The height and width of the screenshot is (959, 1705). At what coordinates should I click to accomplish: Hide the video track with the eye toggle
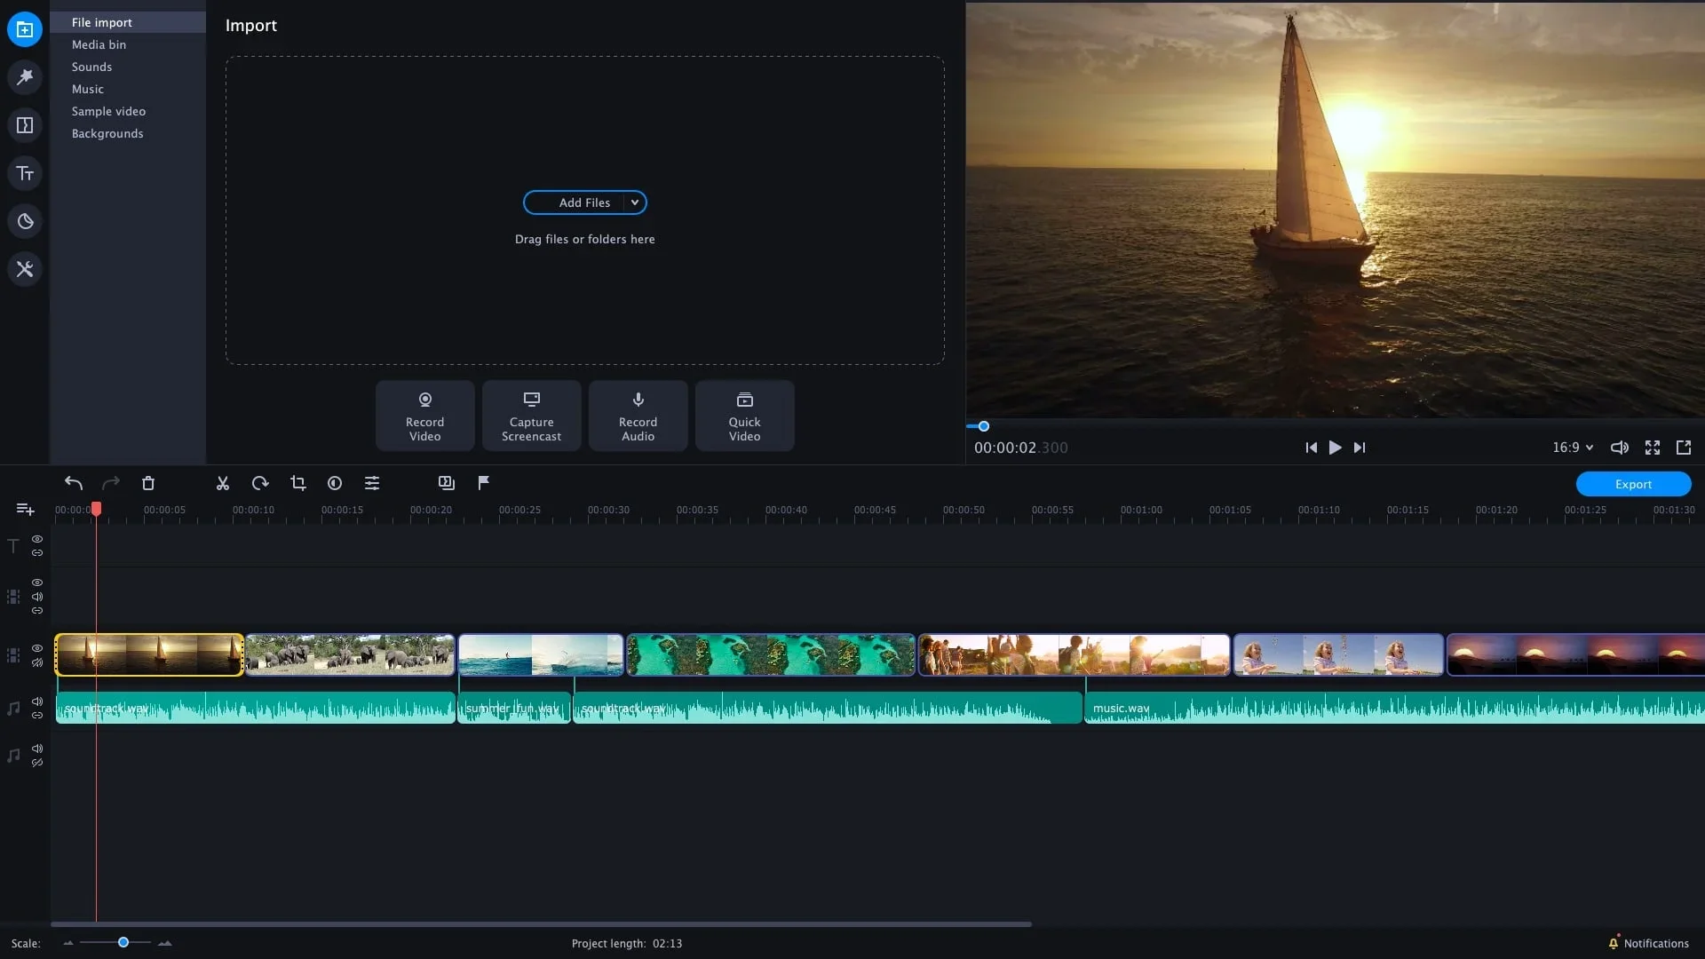(x=36, y=647)
